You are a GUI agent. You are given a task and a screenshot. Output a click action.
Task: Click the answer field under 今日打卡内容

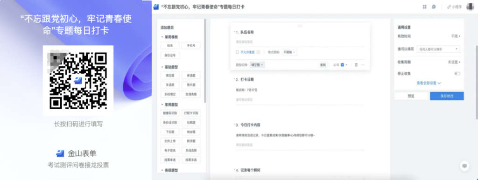pyautogui.click(x=300, y=145)
